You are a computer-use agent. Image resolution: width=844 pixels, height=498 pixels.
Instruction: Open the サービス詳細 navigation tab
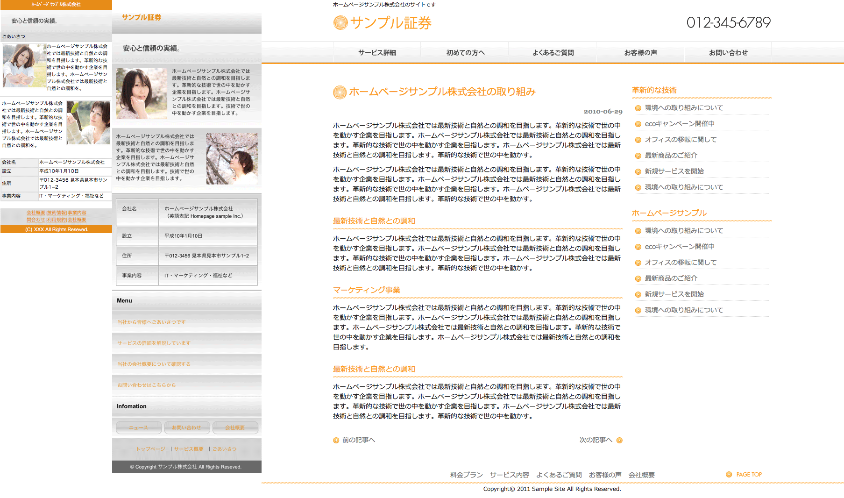pos(377,53)
